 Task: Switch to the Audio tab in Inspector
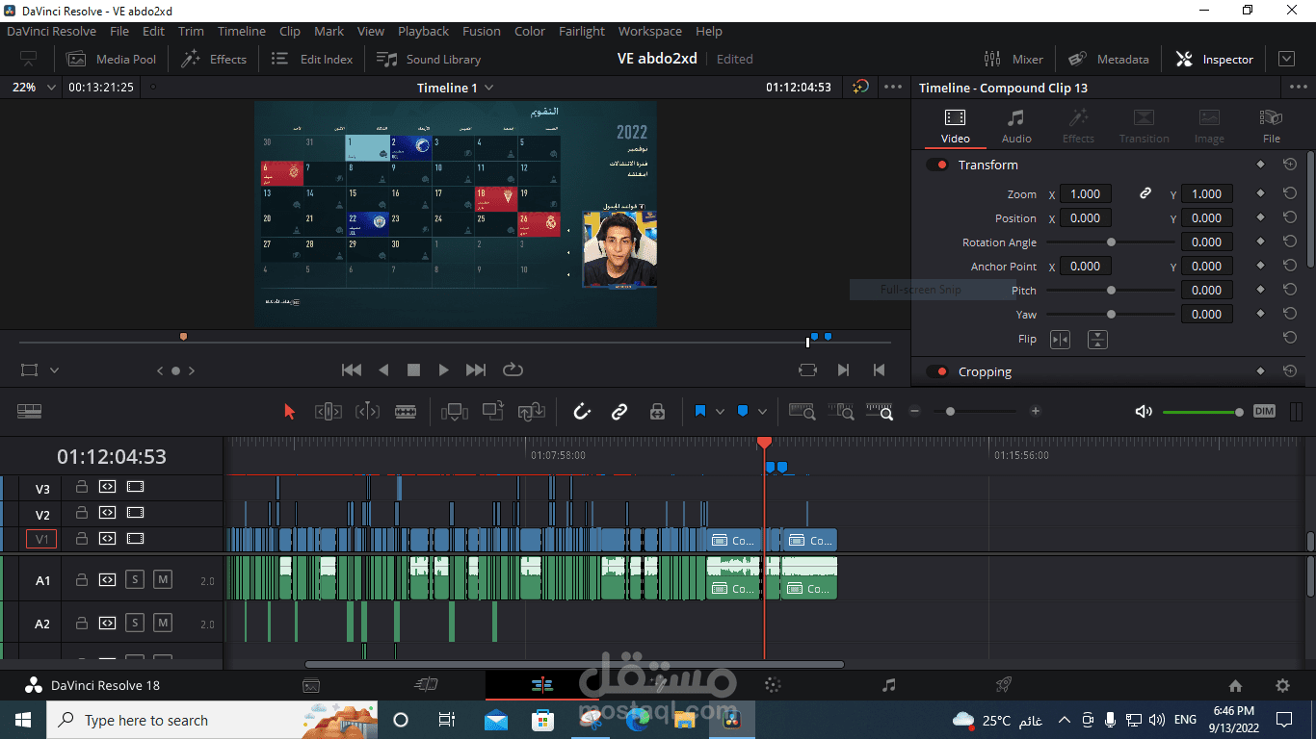[1015, 125]
